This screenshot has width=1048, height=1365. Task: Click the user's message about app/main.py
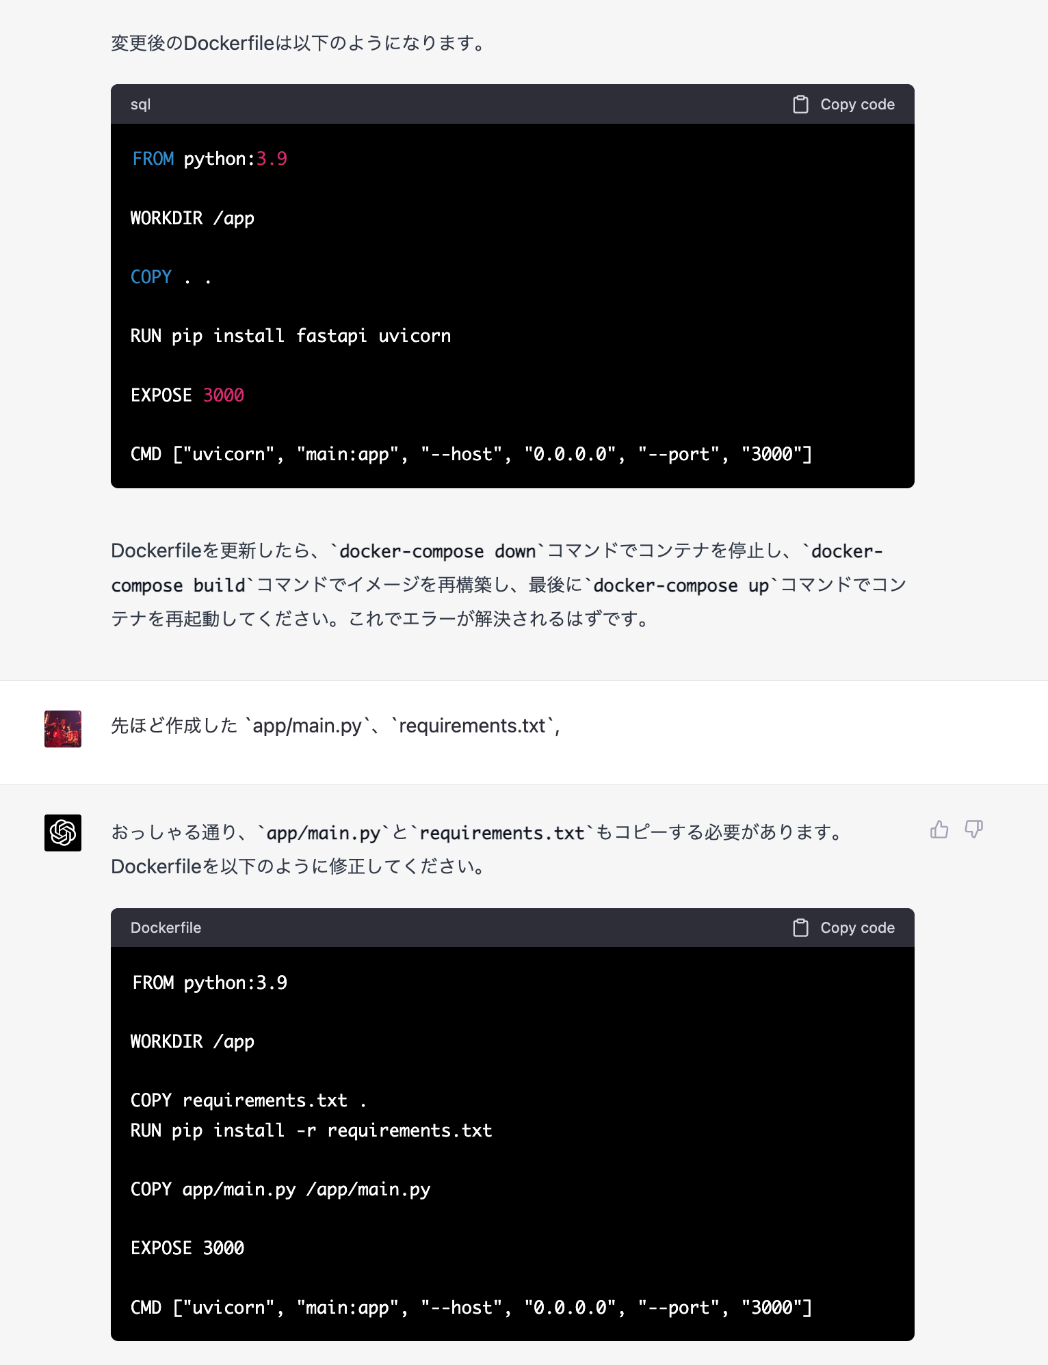pos(335,726)
